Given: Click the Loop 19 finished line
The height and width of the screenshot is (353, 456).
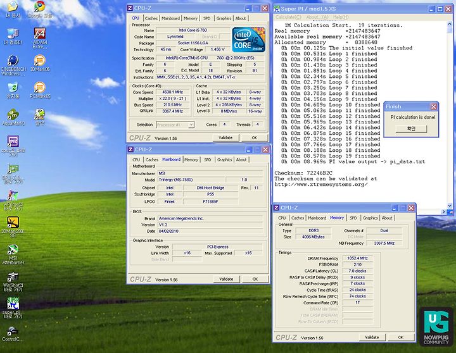Looking at the screenshot, I should pos(331,156).
